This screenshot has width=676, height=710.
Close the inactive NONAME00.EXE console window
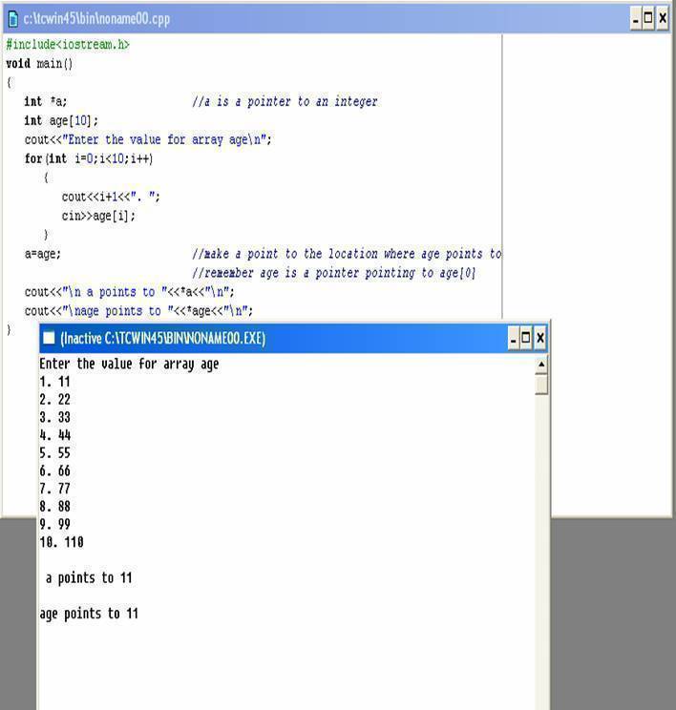[x=540, y=338]
